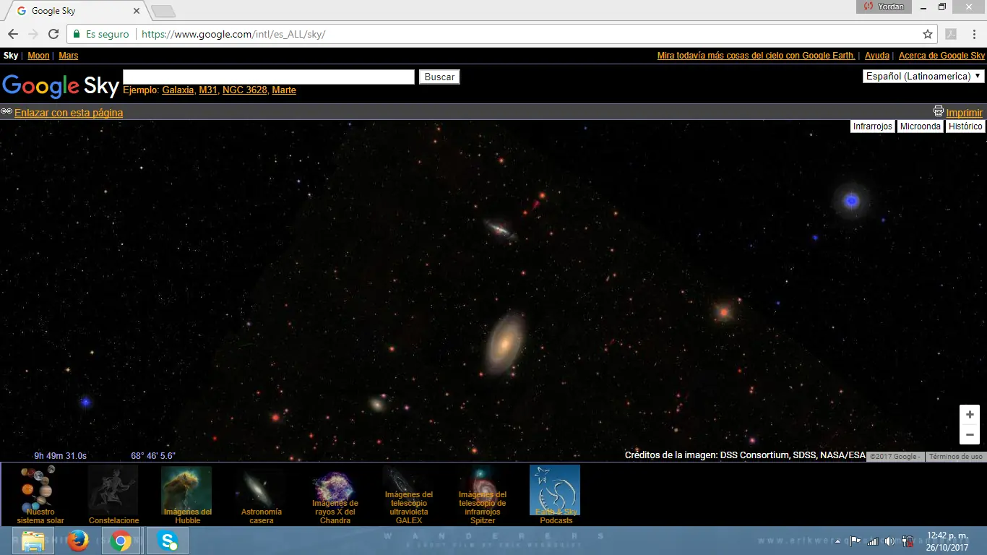The image size is (987, 555).
Task: Click the right ascension readout 9h 49m 31.0s
Action: [60, 456]
